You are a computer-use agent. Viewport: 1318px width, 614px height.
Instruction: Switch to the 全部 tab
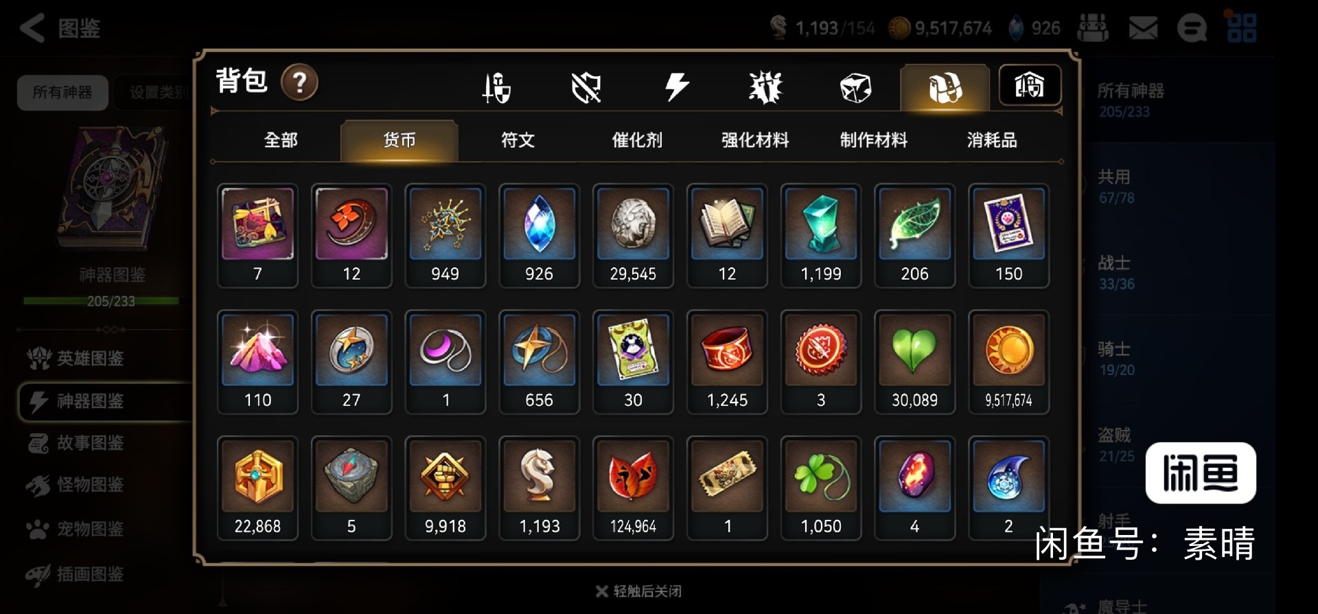pyautogui.click(x=281, y=140)
